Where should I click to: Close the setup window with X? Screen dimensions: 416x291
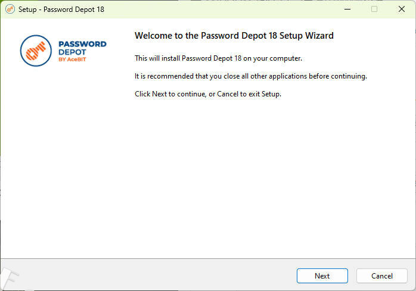tap(402, 9)
